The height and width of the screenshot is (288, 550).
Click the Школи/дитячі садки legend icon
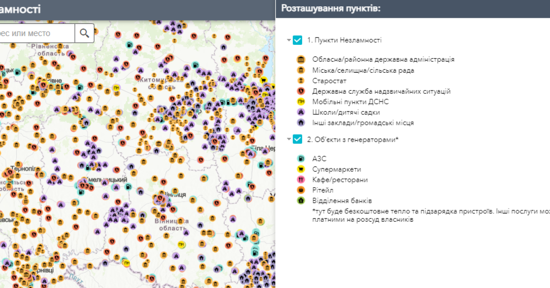pyautogui.click(x=301, y=112)
